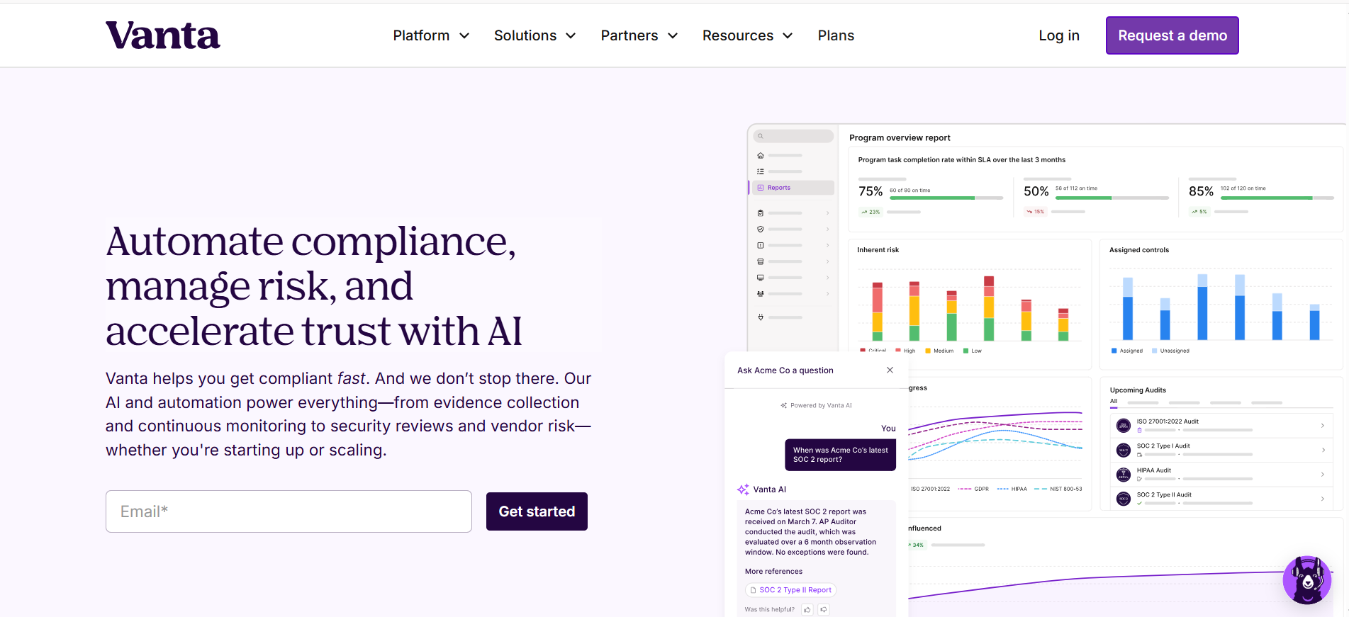Image resolution: width=1349 pixels, height=617 pixels.
Task: Click the Request a demo button
Action: pos(1171,35)
